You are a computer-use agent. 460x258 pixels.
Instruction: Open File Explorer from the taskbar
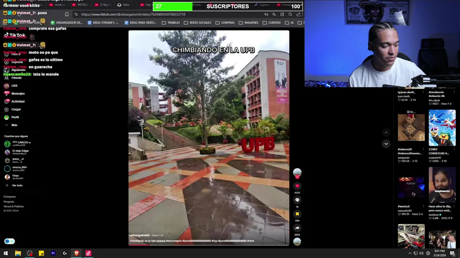coord(18,253)
